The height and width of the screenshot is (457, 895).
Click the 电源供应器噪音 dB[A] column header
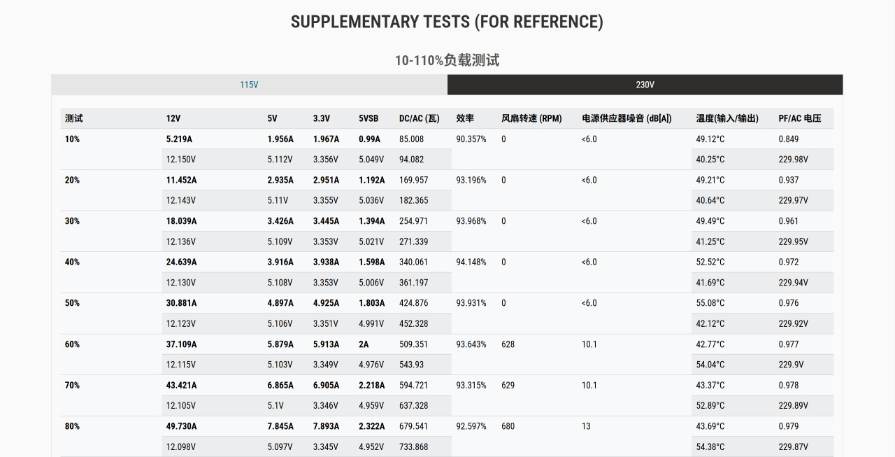[x=626, y=118]
